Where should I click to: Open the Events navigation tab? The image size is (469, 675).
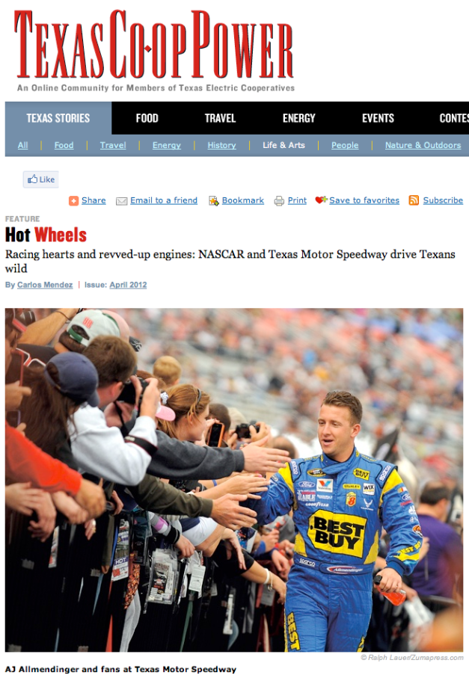pos(378,118)
